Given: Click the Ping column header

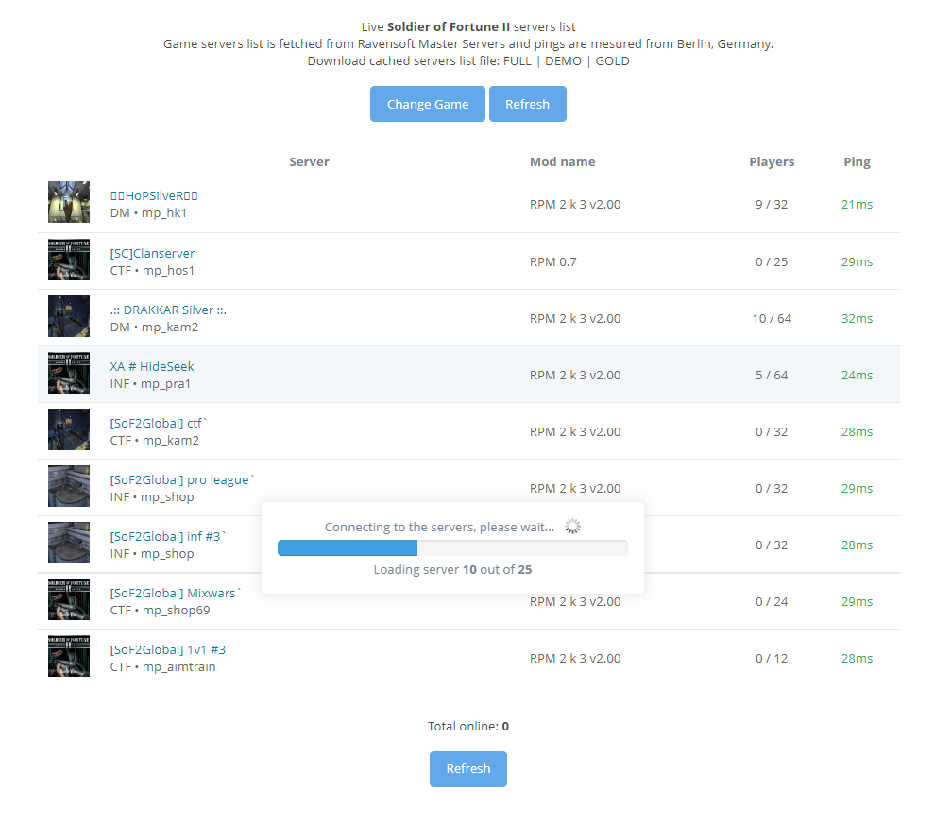Looking at the screenshot, I should pos(857,161).
